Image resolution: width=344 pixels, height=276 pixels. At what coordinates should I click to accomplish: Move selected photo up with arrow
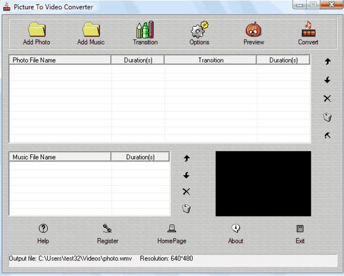pyautogui.click(x=327, y=62)
